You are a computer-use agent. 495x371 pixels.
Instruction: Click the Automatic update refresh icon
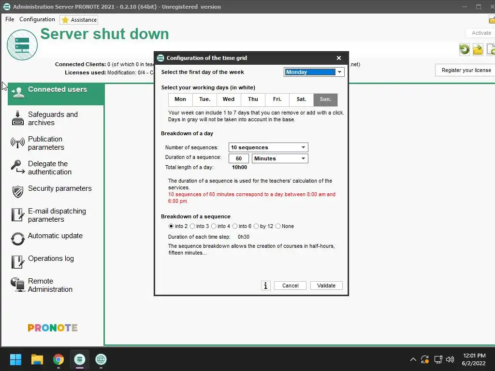(x=18, y=239)
